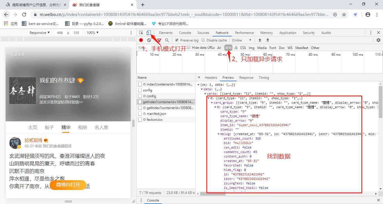The width and height of the screenshot is (383, 204).
Task: Collapse the mblog object node
Action: coord(218,134)
